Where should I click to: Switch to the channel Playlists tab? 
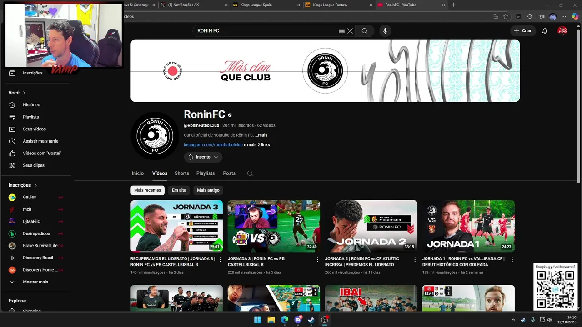(x=206, y=173)
